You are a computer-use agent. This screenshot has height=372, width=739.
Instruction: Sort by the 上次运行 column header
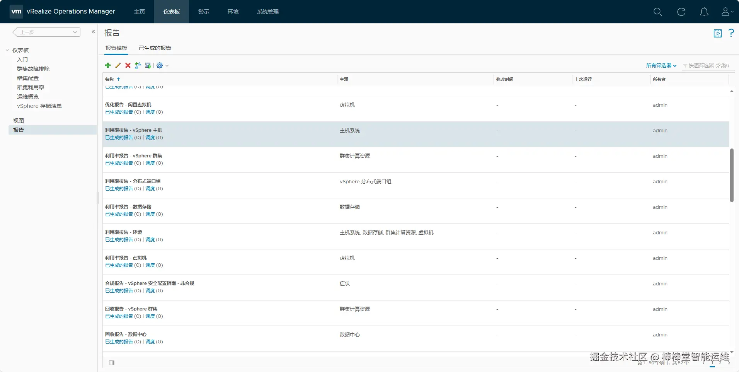point(583,79)
